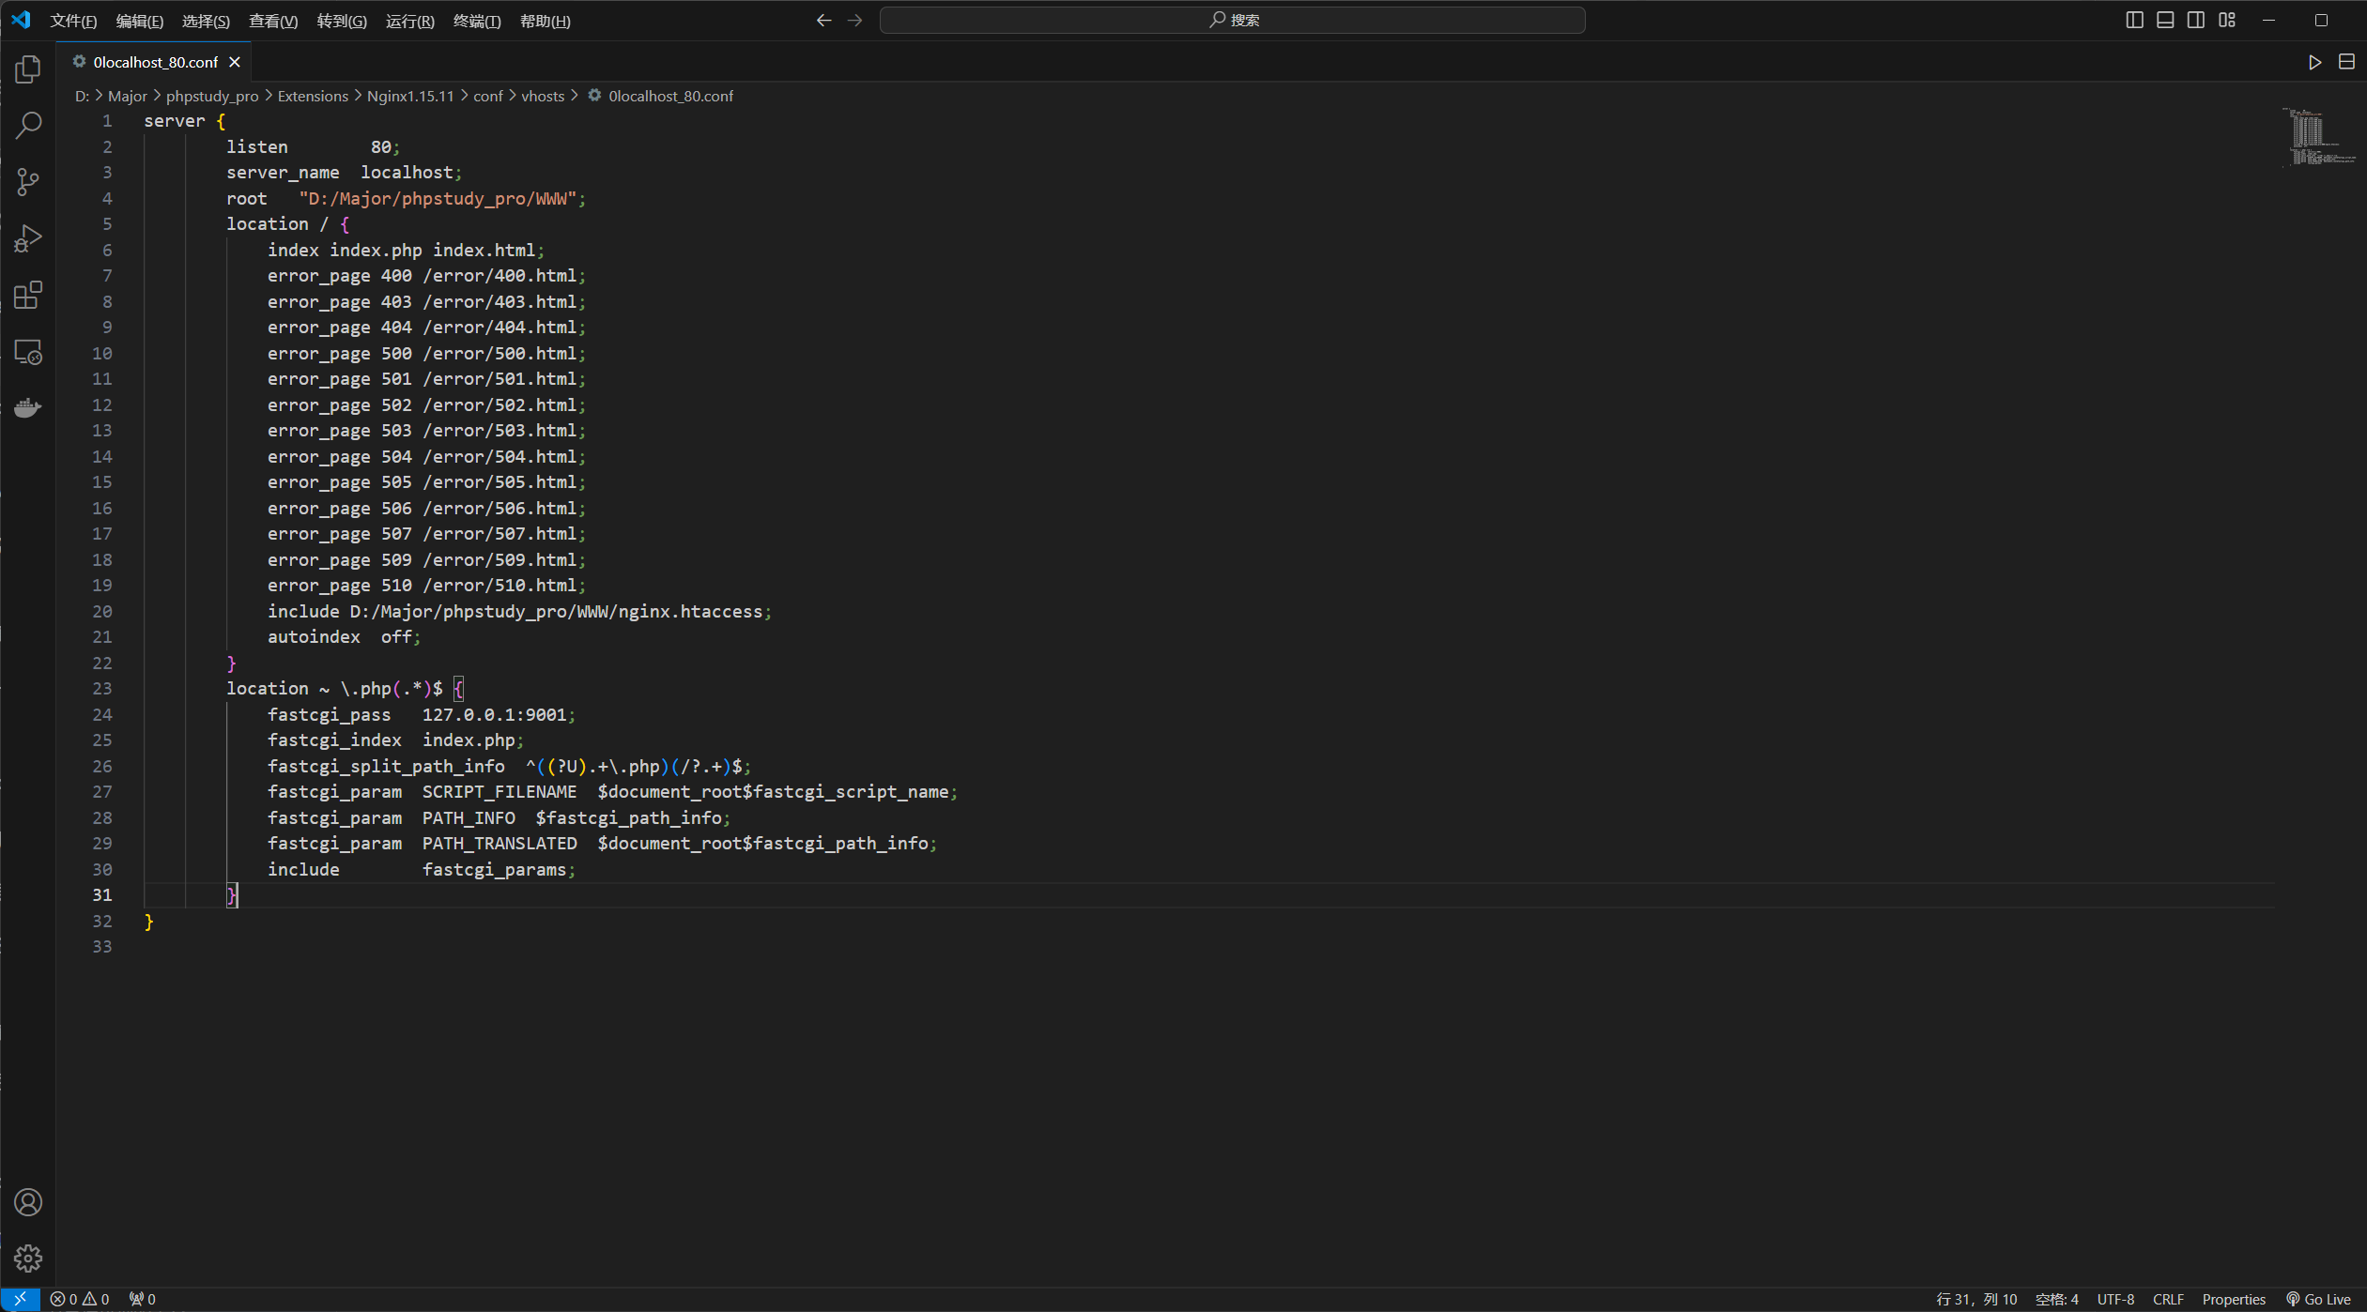
Task: Click "server_name" on line 3
Action: tap(283, 173)
